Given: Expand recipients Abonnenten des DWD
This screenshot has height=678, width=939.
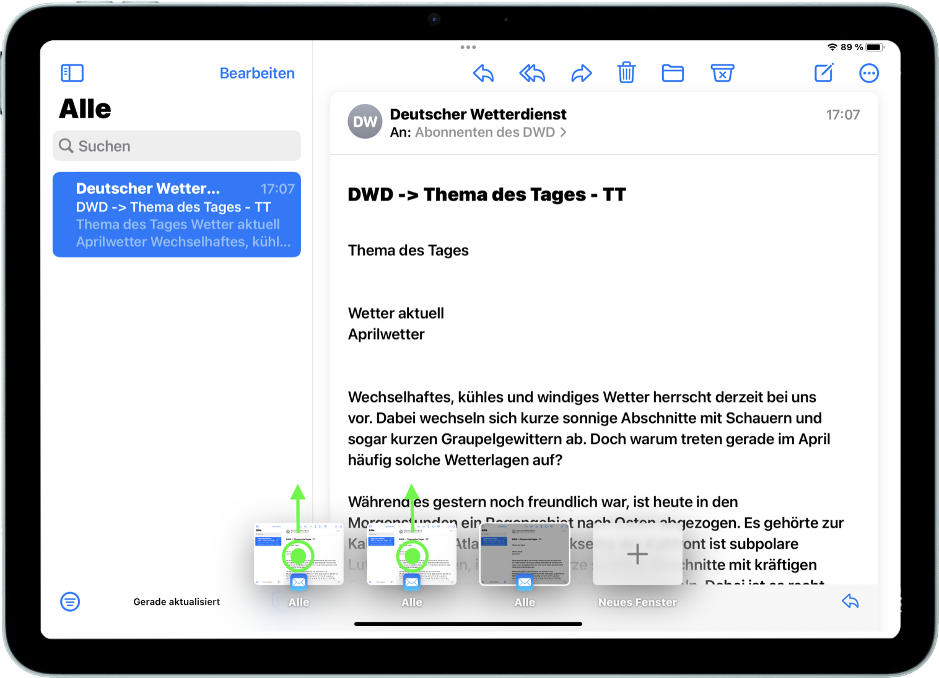Looking at the screenshot, I should point(491,133).
